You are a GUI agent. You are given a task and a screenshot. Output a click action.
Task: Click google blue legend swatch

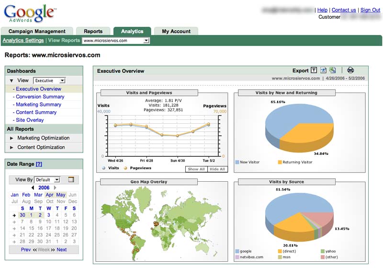click(237, 251)
